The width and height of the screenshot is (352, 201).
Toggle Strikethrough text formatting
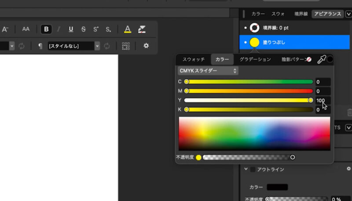coord(83,29)
